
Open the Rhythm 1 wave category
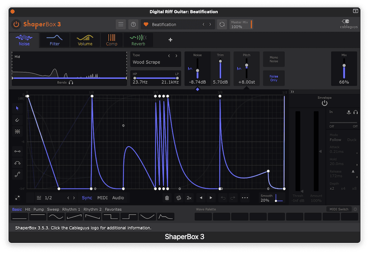click(71, 209)
